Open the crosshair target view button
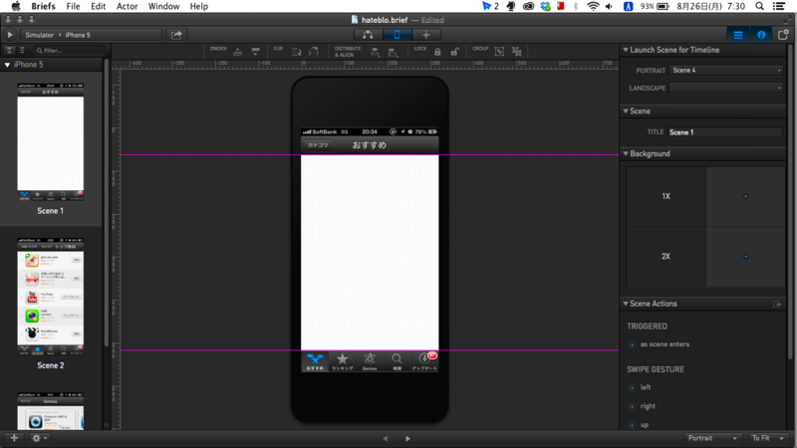The width and height of the screenshot is (797, 448). [426, 35]
